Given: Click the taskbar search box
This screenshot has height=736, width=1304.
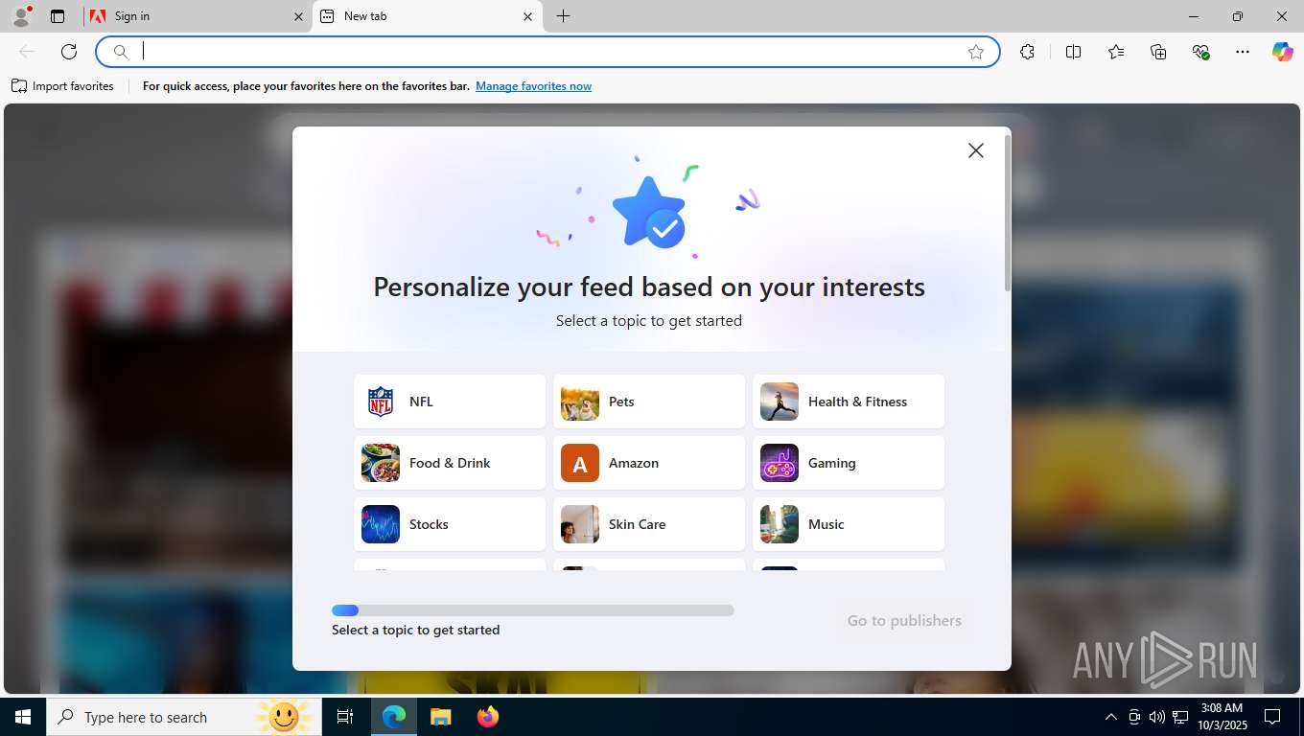Looking at the screenshot, I should click(x=184, y=717).
